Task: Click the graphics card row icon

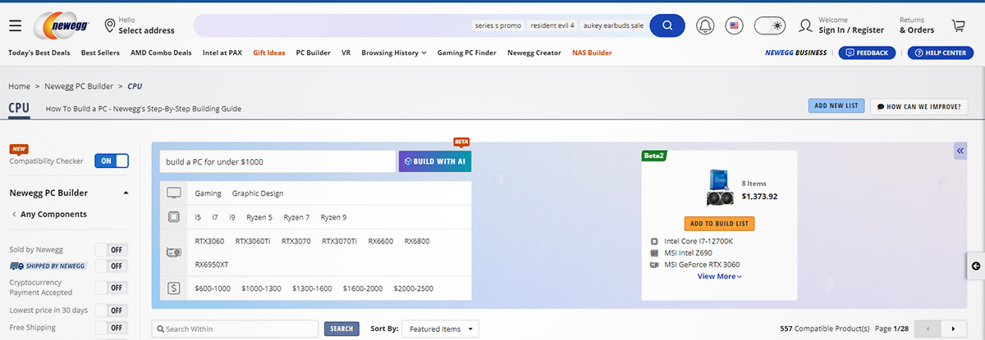Action: 173,252
